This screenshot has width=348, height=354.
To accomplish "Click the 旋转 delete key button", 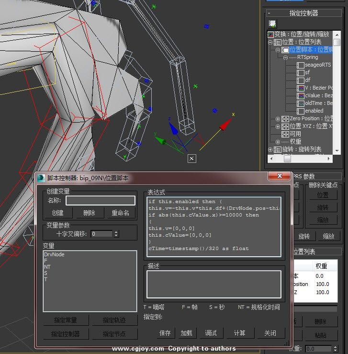I will pyautogui.click(x=323, y=207).
